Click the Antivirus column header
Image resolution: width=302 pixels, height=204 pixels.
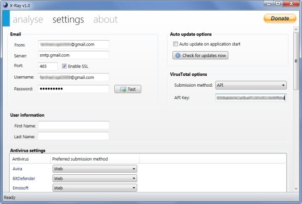point(30,159)
